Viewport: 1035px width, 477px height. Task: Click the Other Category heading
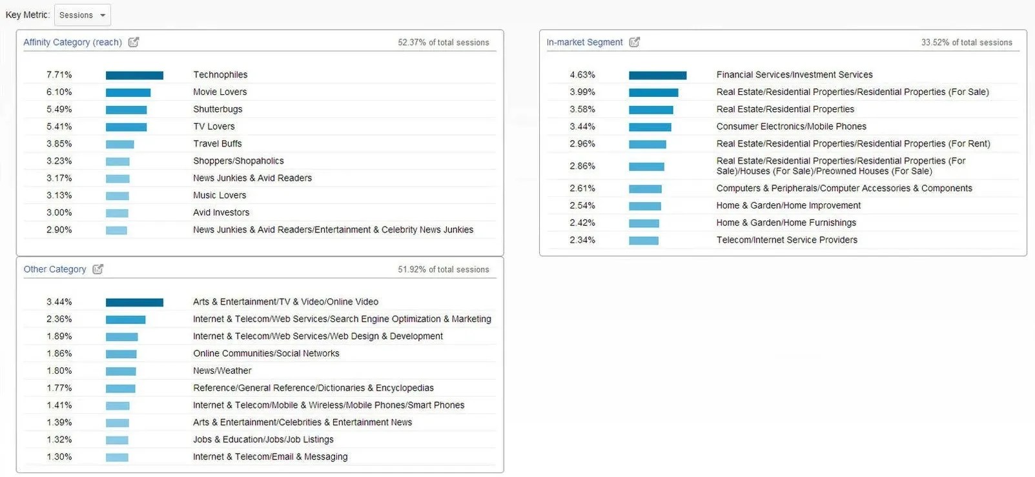point(54,269)
